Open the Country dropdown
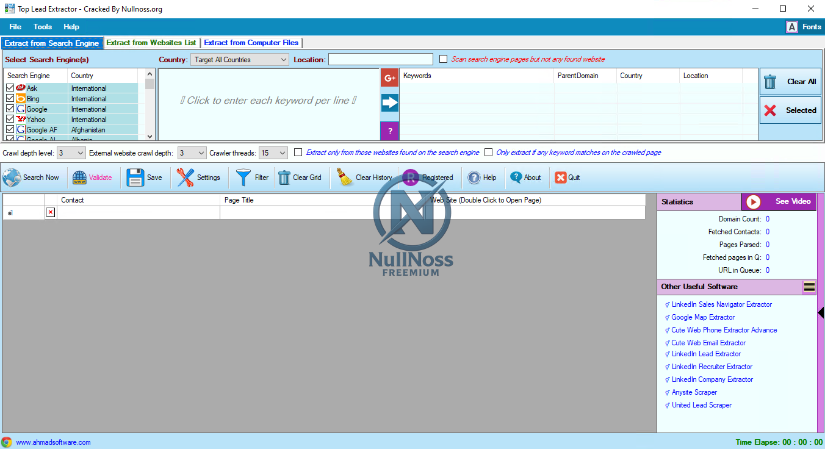Screen dimensions: 825x449 [x=284, y=59]
